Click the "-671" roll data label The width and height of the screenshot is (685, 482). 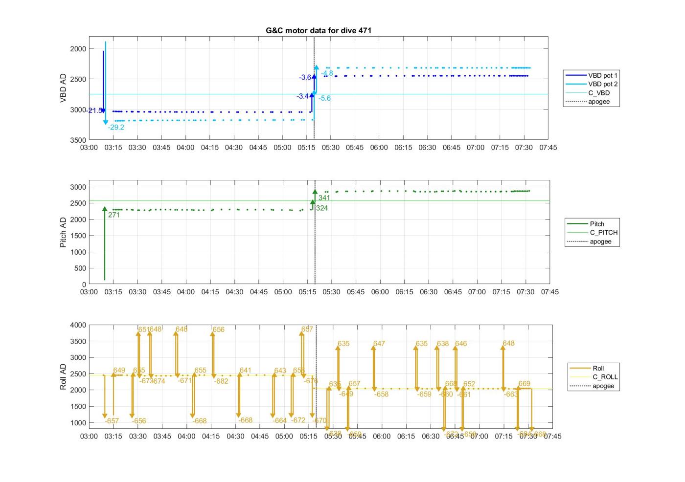coord(185,380)
